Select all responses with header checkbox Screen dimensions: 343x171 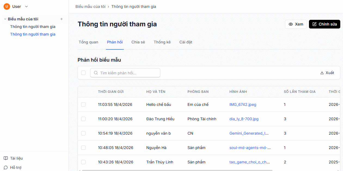point(83,73)
